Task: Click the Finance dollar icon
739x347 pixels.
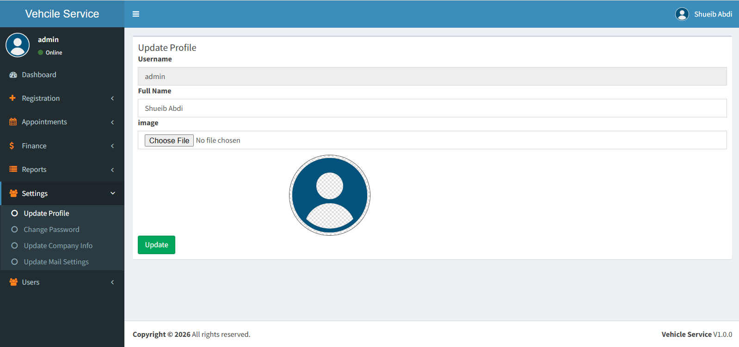Action: click(12, 146)
